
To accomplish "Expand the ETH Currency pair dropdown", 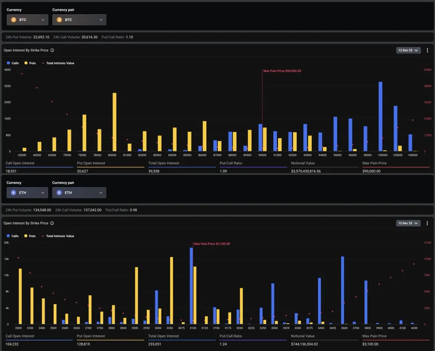I will tap(79, 193).
